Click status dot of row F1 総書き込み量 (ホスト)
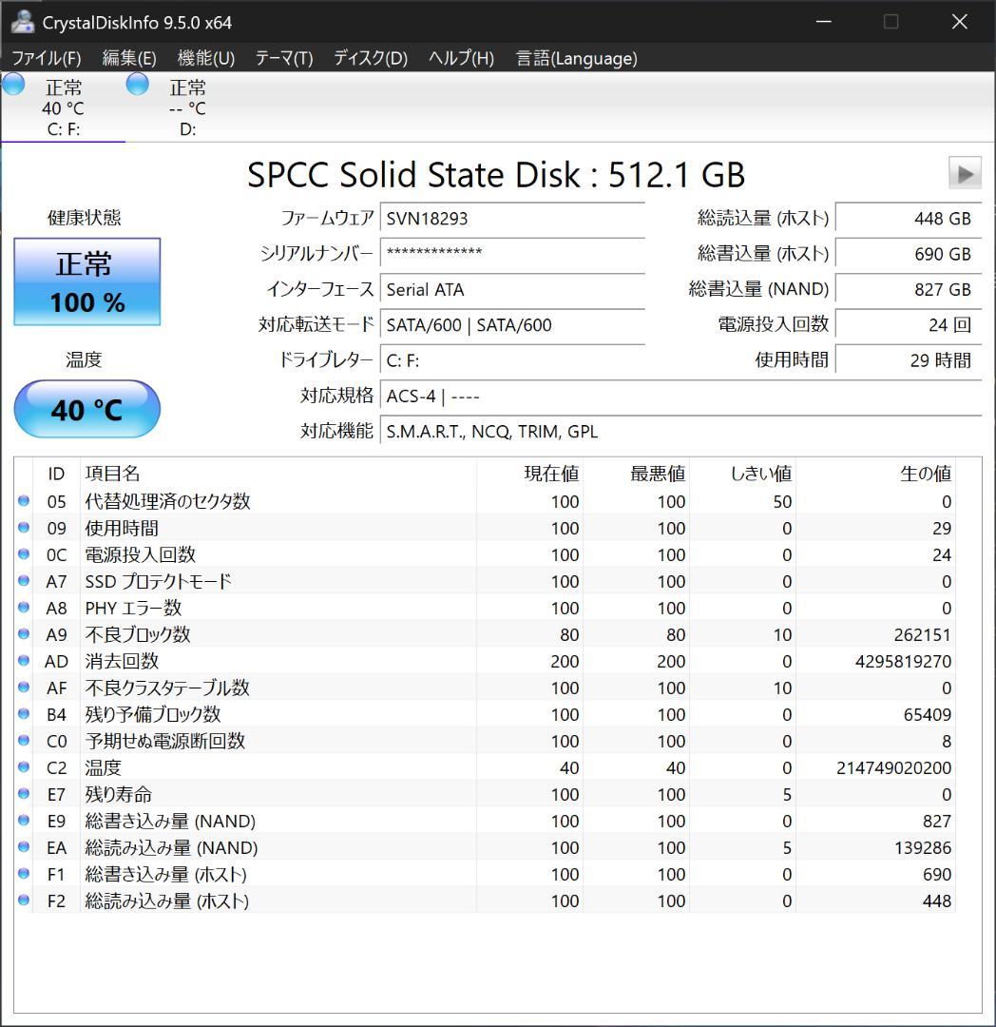996x1027 pixels. coord(24,873)
